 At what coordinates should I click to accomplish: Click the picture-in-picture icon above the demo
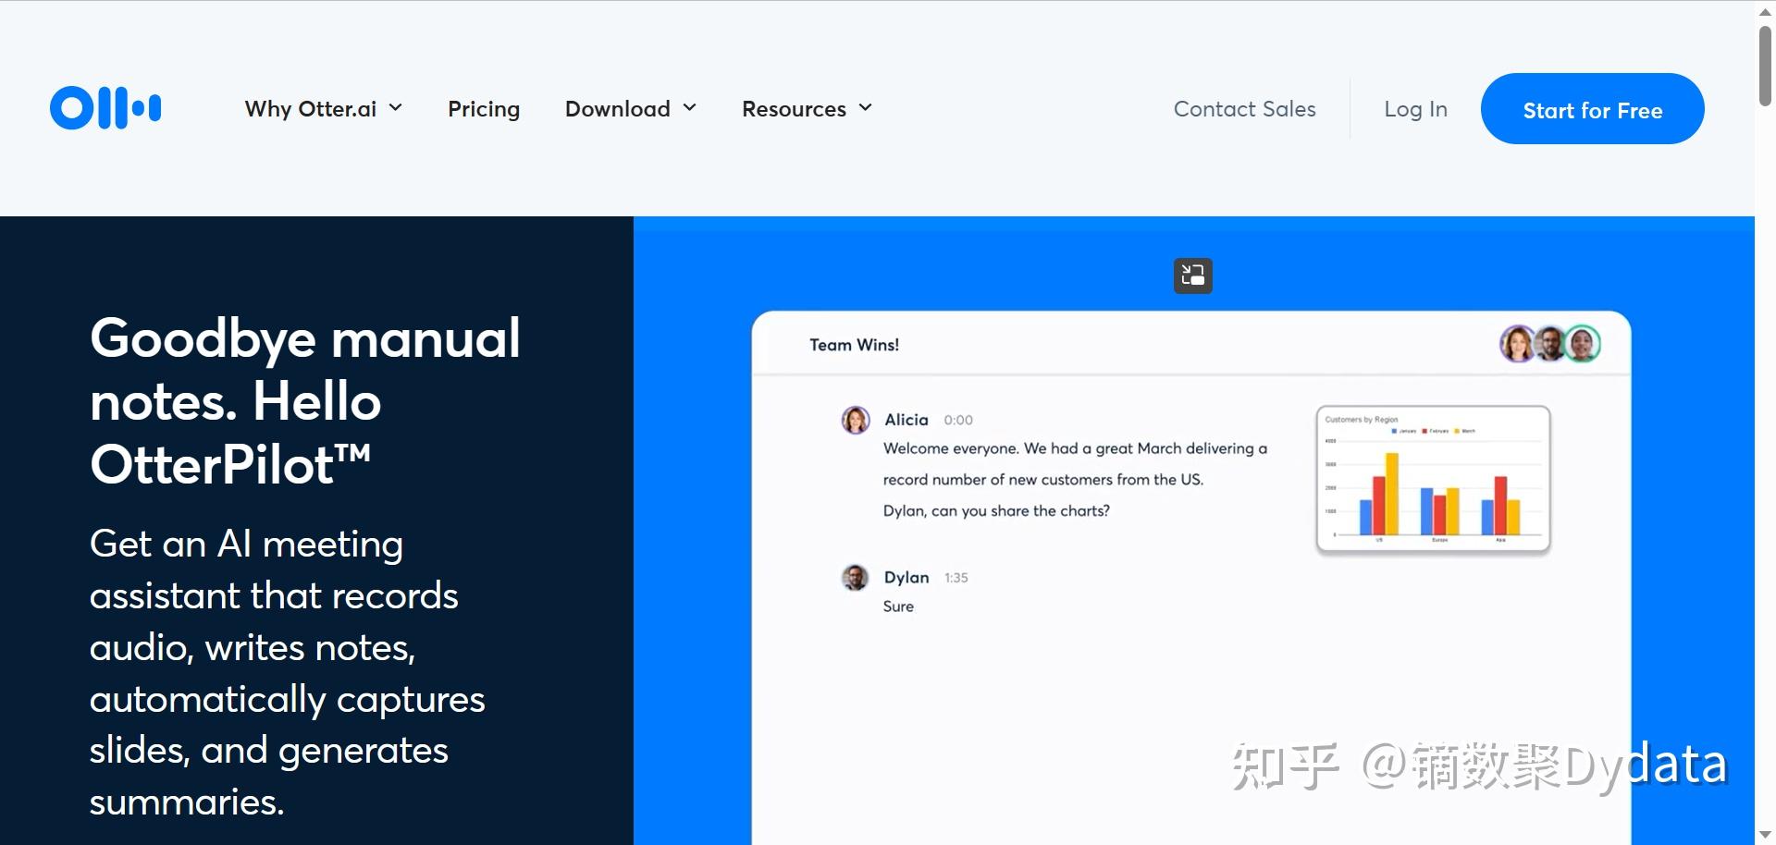pos(1193,276)
